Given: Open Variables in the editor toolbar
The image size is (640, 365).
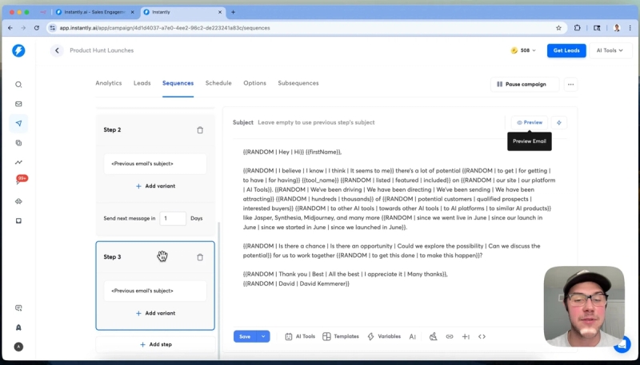Looking at the screenshot, I should (x=384, y=336).
